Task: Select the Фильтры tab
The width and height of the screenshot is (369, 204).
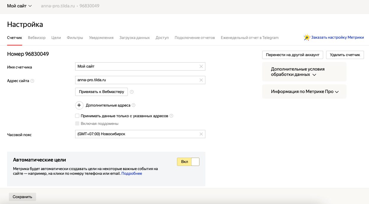Action: point(75,37)
